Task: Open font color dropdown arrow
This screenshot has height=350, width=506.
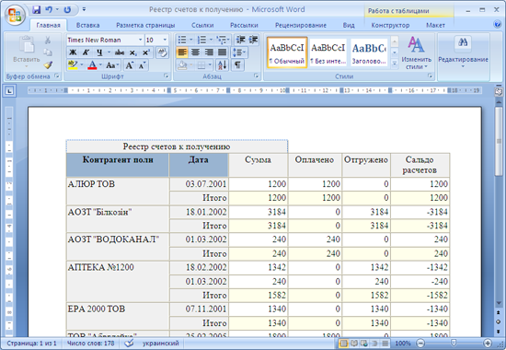Action: pos(100,65)
